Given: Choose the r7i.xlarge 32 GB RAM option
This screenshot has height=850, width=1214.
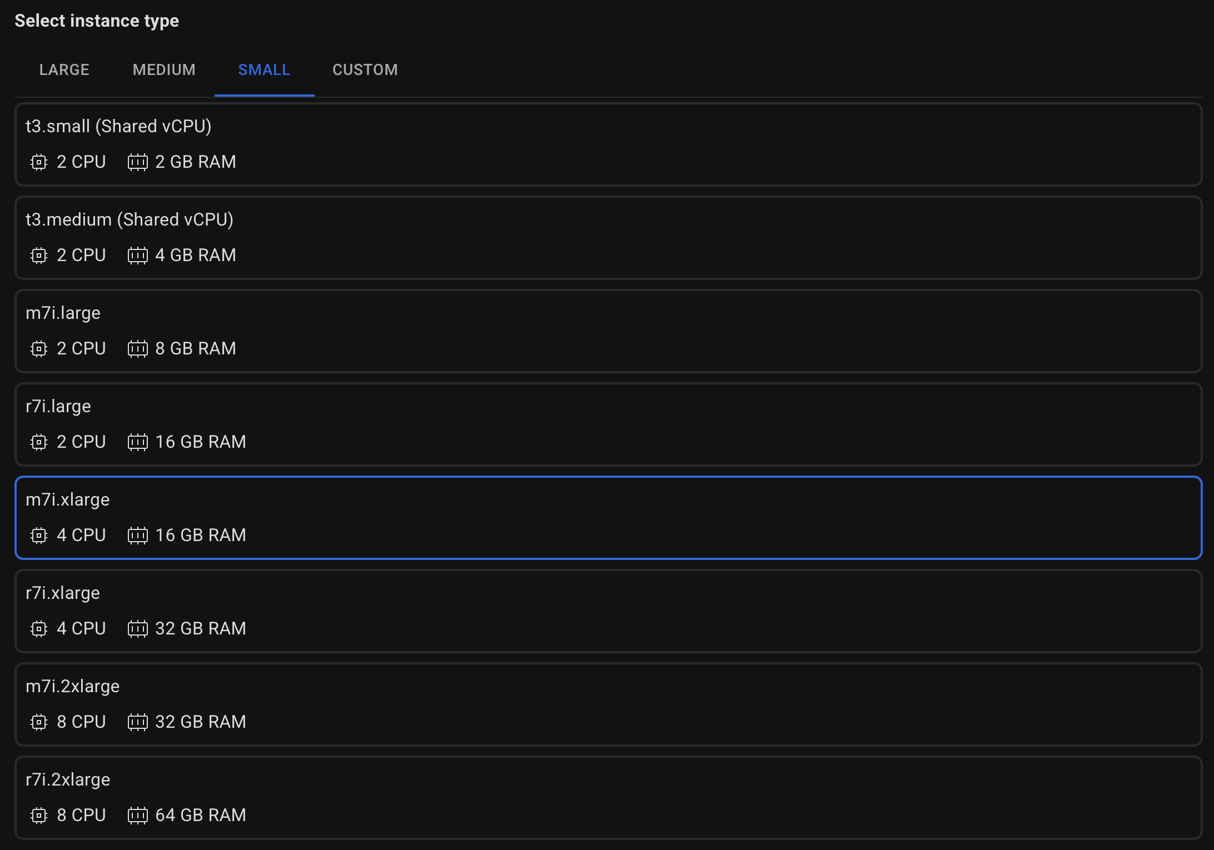Looking at the screenshot, I should pos(608,611).
